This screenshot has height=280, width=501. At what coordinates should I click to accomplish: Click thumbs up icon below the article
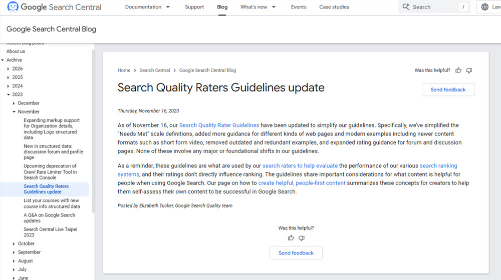coord(291,238)
